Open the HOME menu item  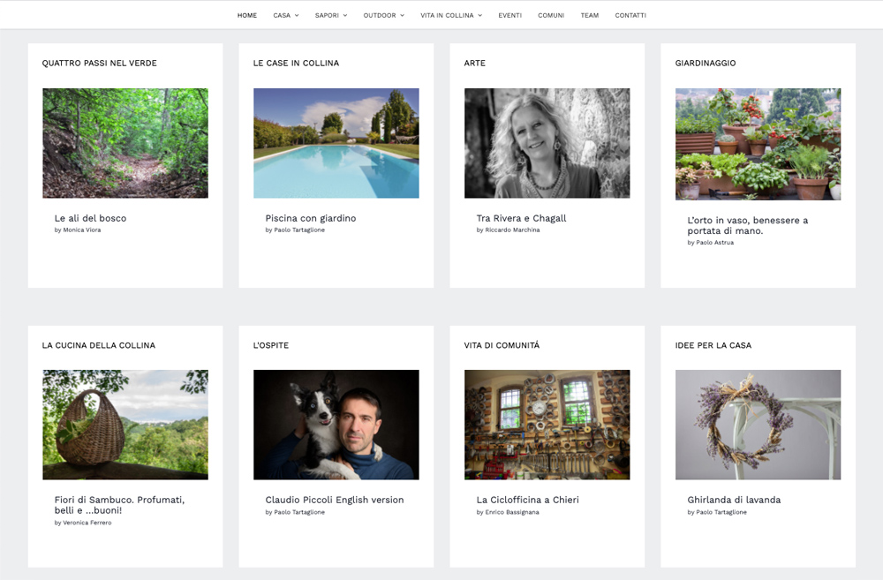tap(246, 15)
